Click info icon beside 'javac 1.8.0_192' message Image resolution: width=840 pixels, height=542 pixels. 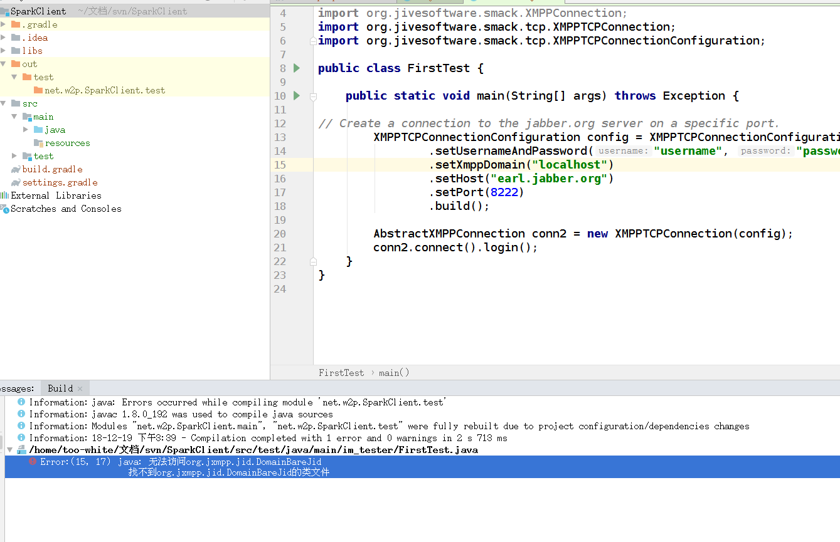(x=21, y=414)
